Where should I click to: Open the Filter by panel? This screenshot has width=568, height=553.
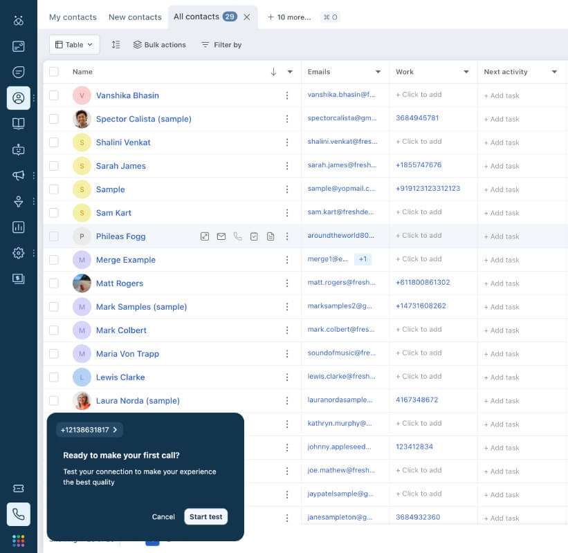[x=221, y=44]
